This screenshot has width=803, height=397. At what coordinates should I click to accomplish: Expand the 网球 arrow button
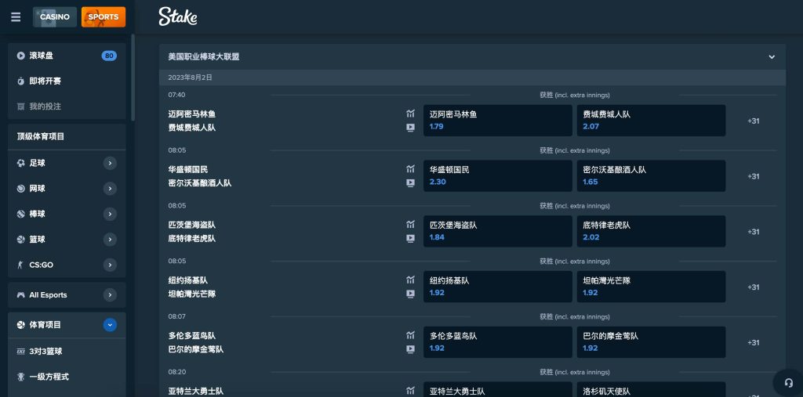pos(110,189)
